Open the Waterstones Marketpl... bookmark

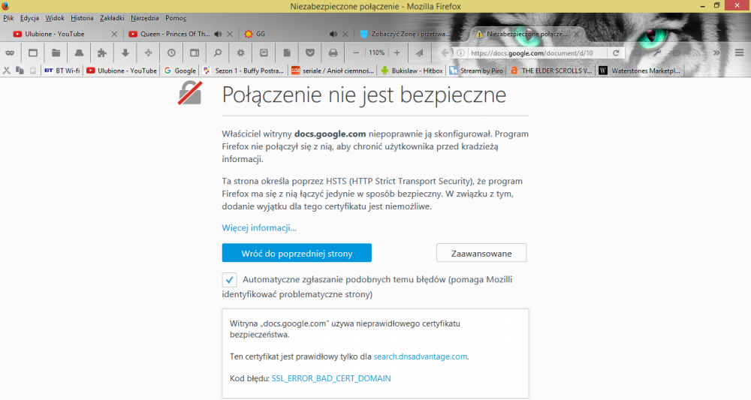coord(639,71)
